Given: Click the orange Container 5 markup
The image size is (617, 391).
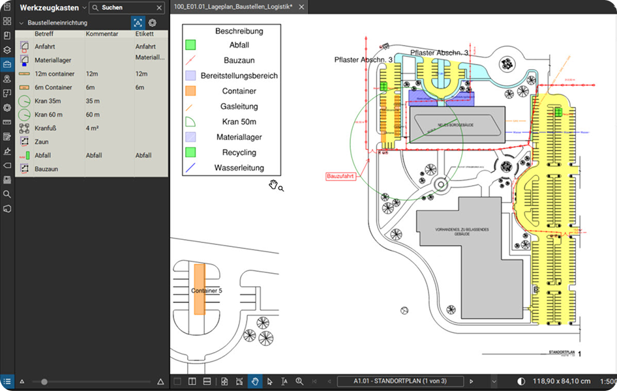Looking at the screenshot, I should coord(200,289).
